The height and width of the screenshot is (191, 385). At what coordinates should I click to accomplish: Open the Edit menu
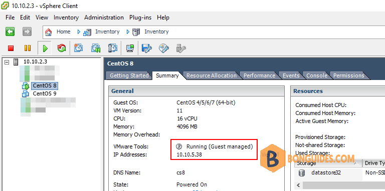click(x=25, y=17)
